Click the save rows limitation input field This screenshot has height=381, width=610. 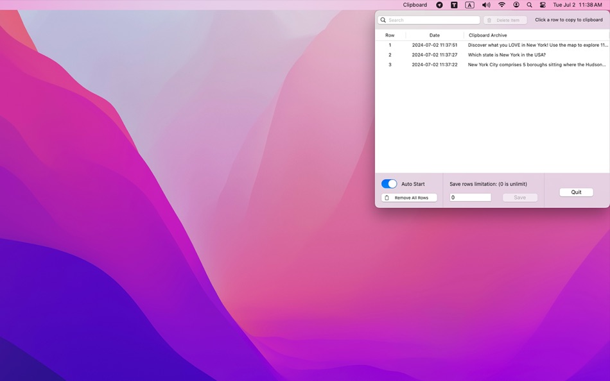coord(470,198)
